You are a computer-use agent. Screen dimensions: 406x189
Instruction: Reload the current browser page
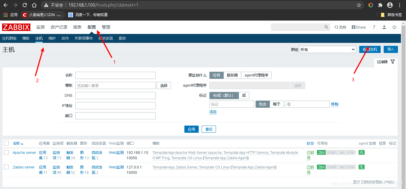(x=25, y=5)
